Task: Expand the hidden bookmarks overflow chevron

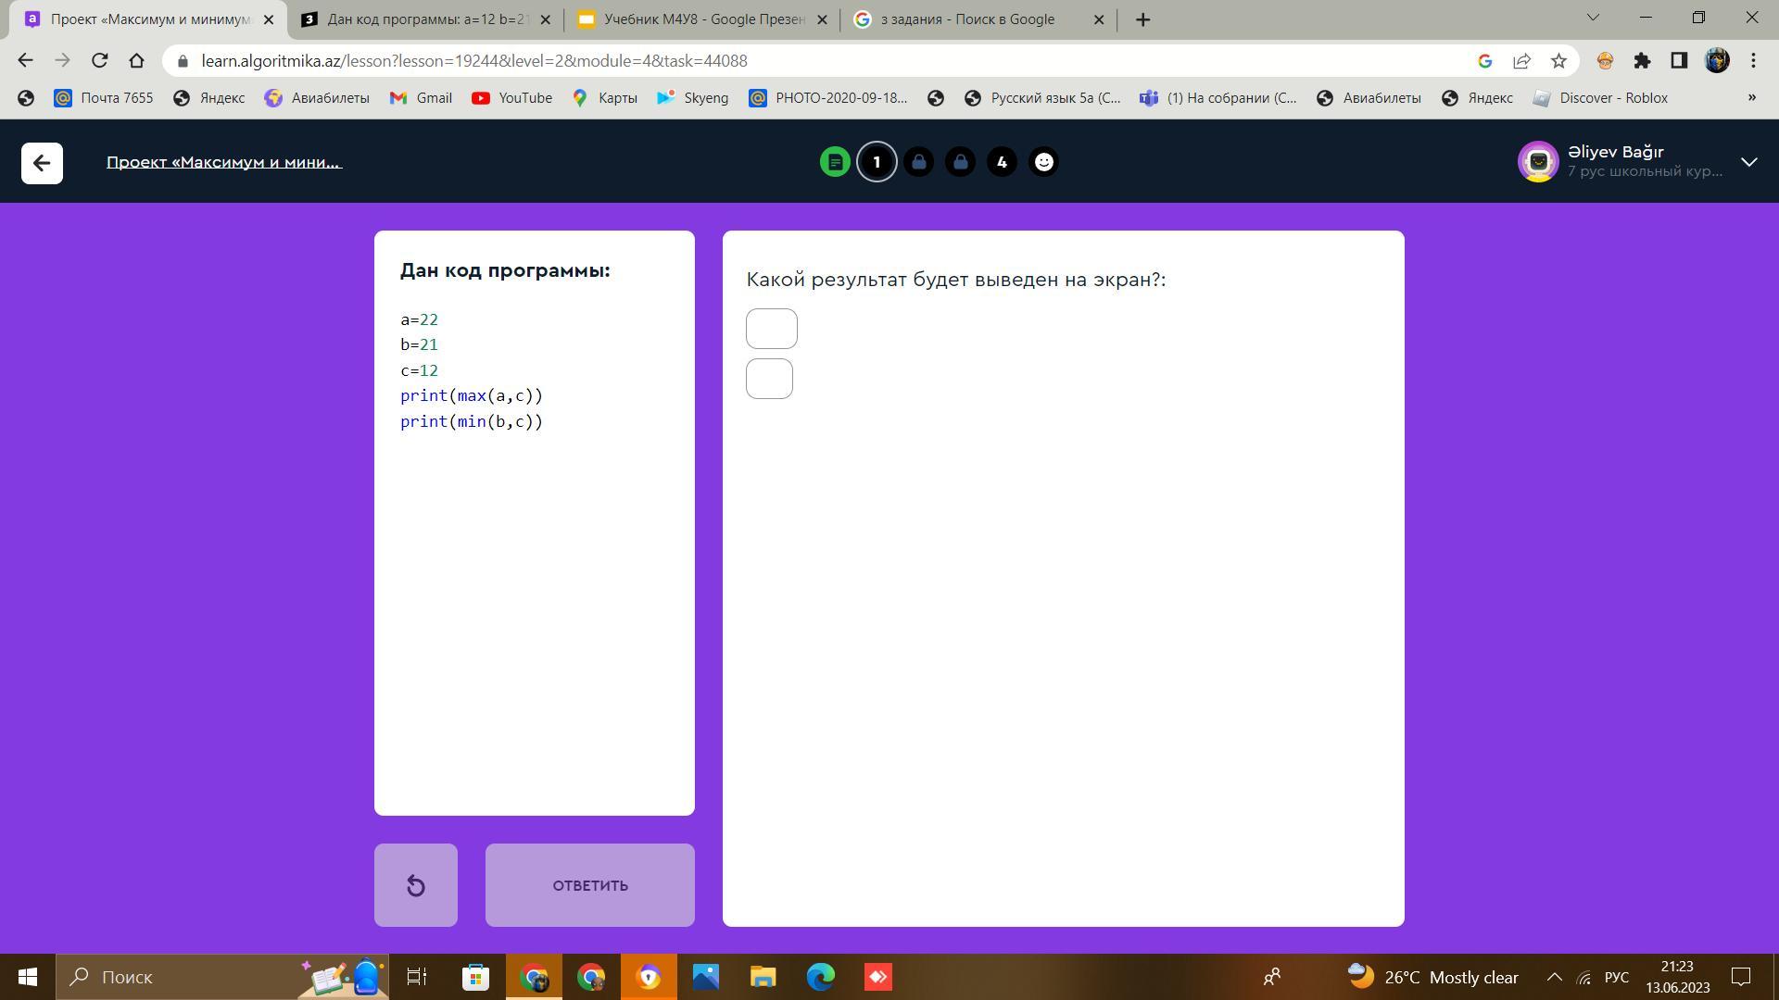Action: [1751, 97]
